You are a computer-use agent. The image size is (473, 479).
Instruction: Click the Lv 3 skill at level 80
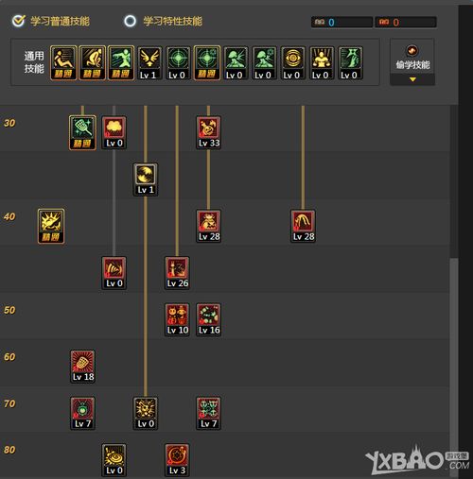click(x=177, y=460)
